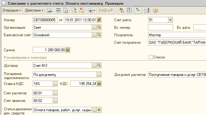206x115 pixels.
Task: Click ellipsis button next to Счет расчетов
Action: 55,93
